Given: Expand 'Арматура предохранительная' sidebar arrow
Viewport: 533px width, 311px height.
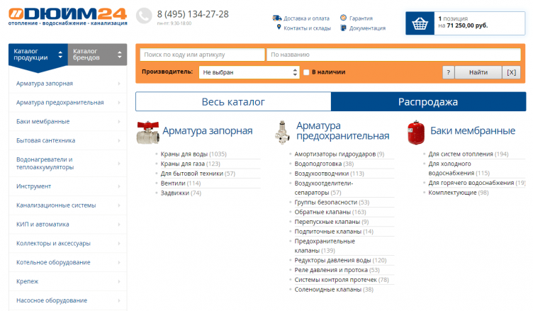Looking at the screenshot, I should [119, 102].
